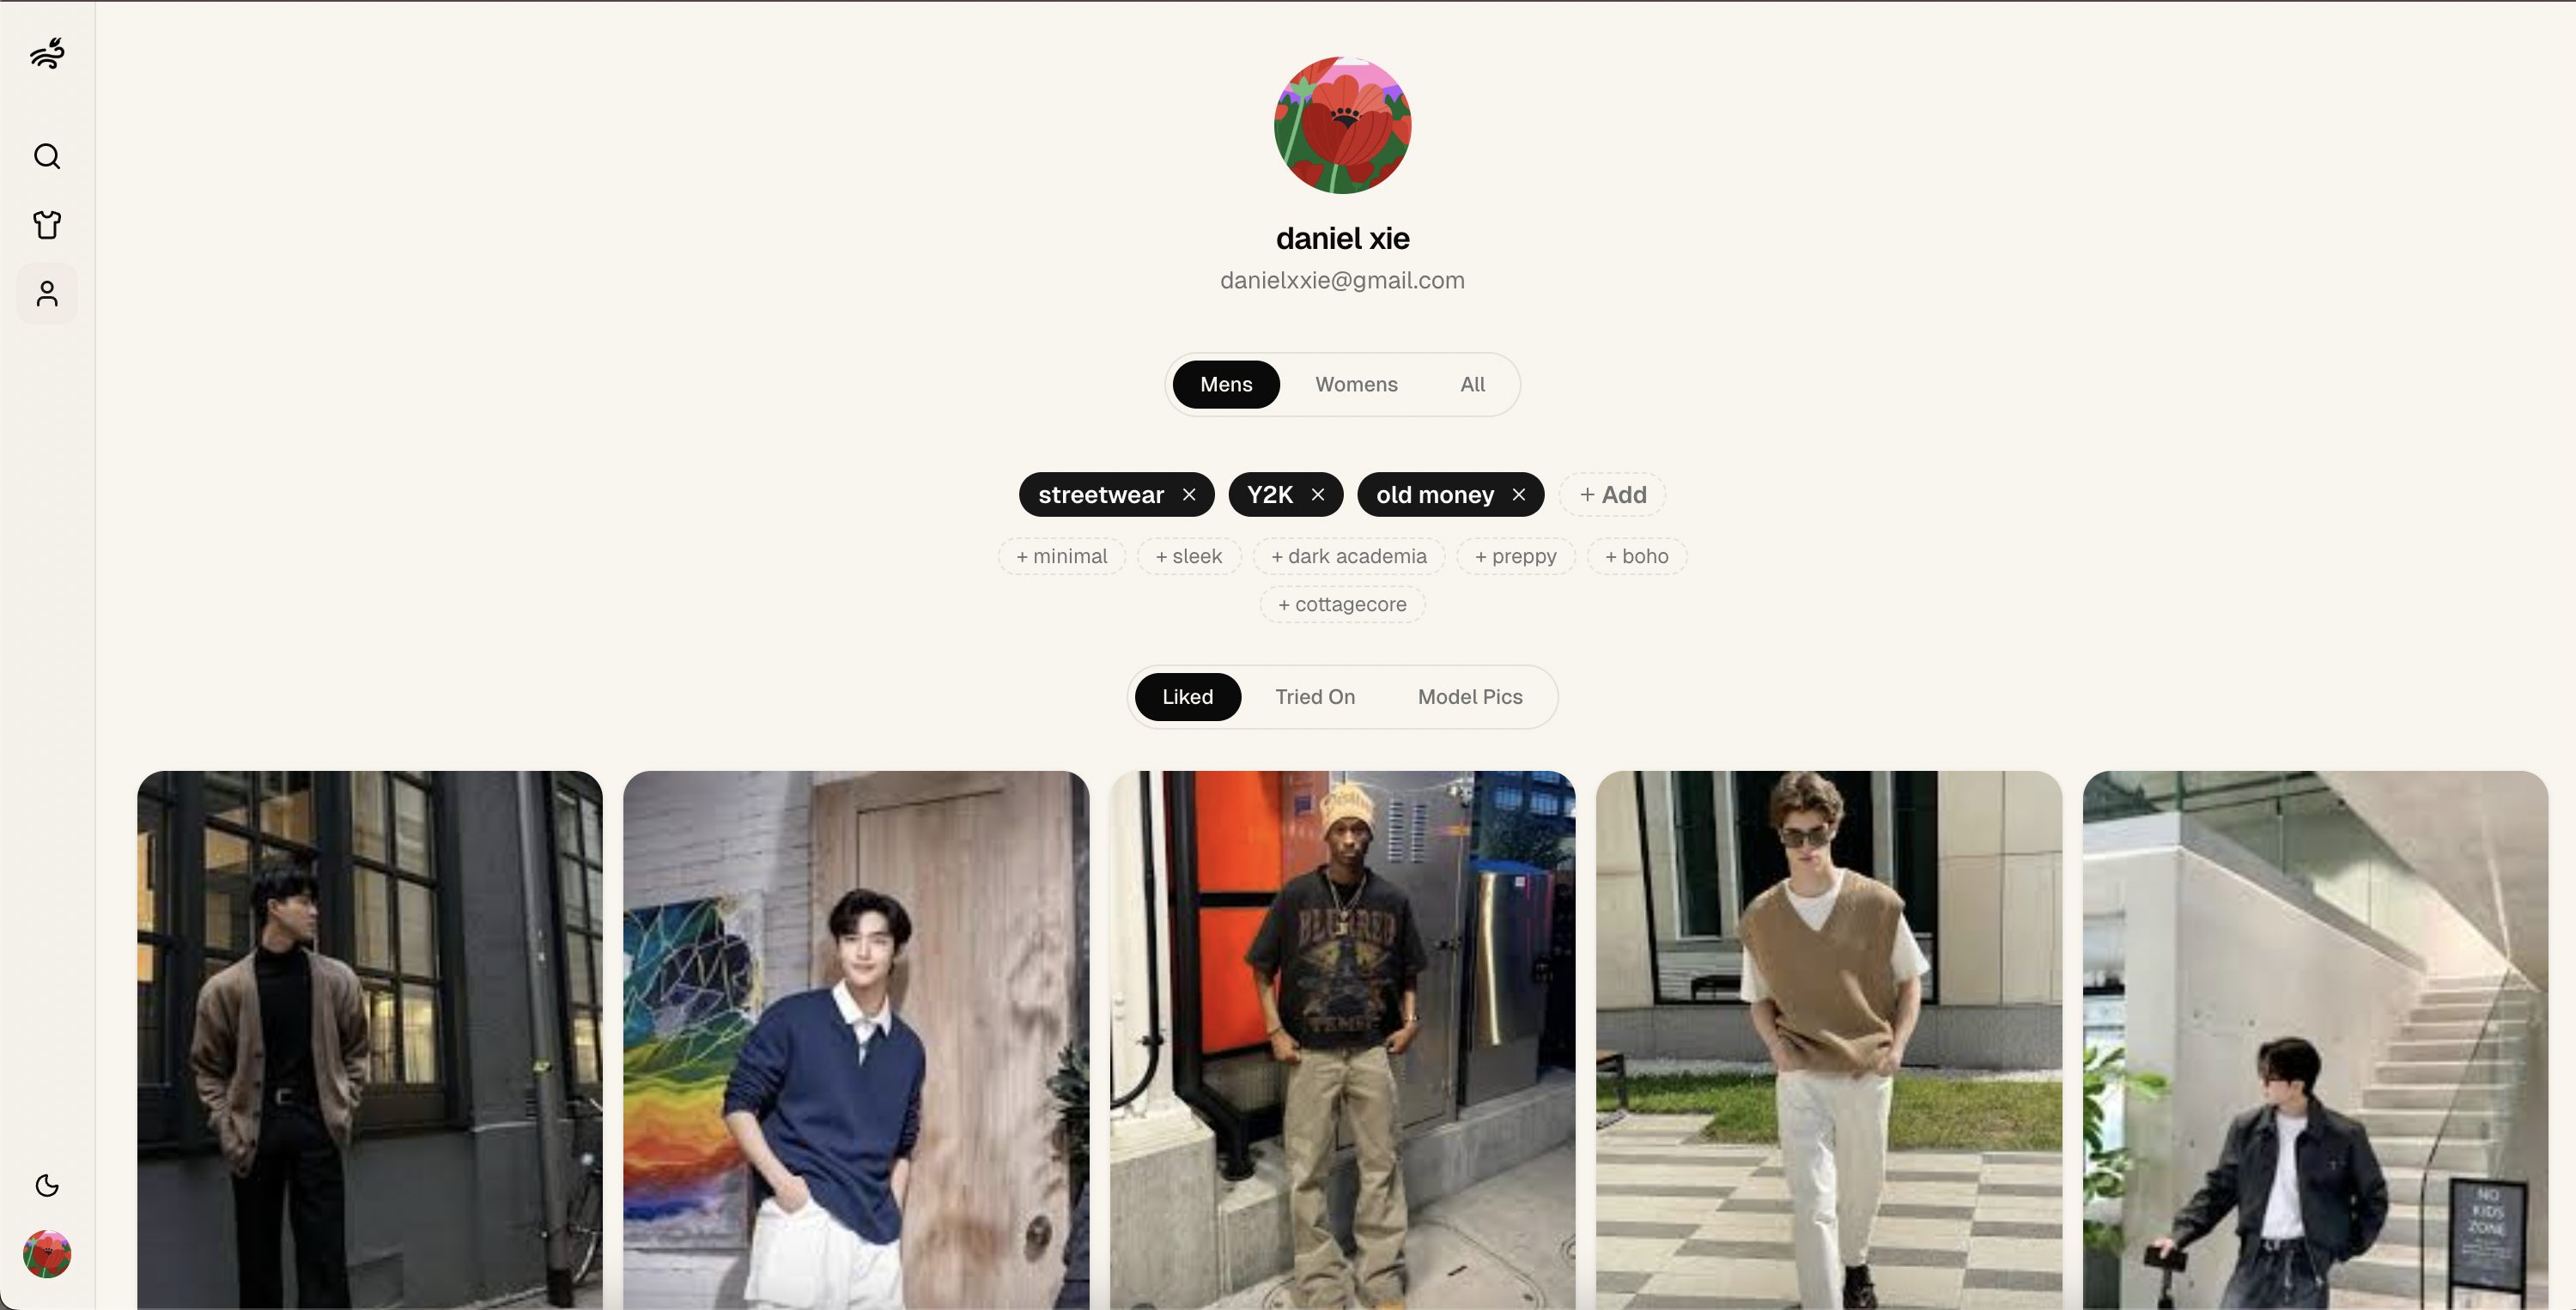Toggle dark mode moon icon

[47, 1185]
